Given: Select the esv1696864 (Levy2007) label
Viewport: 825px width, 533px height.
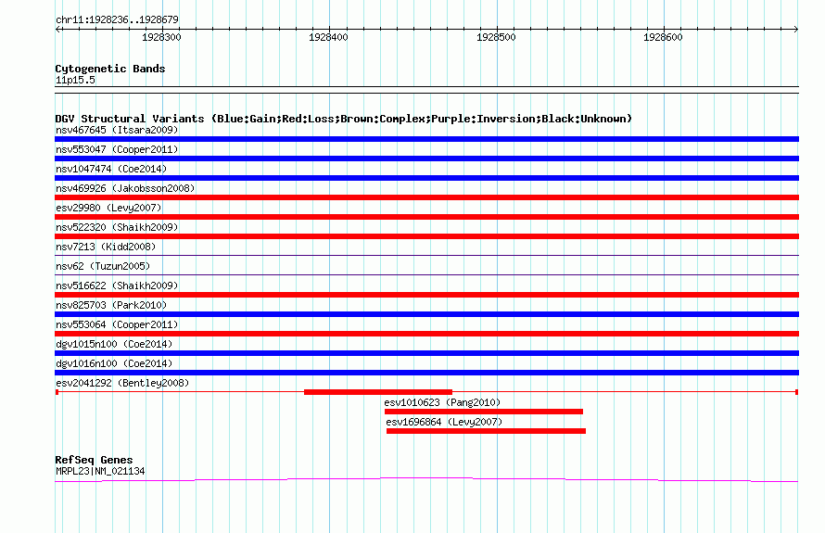Looking at the screenshot, I should (x=444, y=422).
